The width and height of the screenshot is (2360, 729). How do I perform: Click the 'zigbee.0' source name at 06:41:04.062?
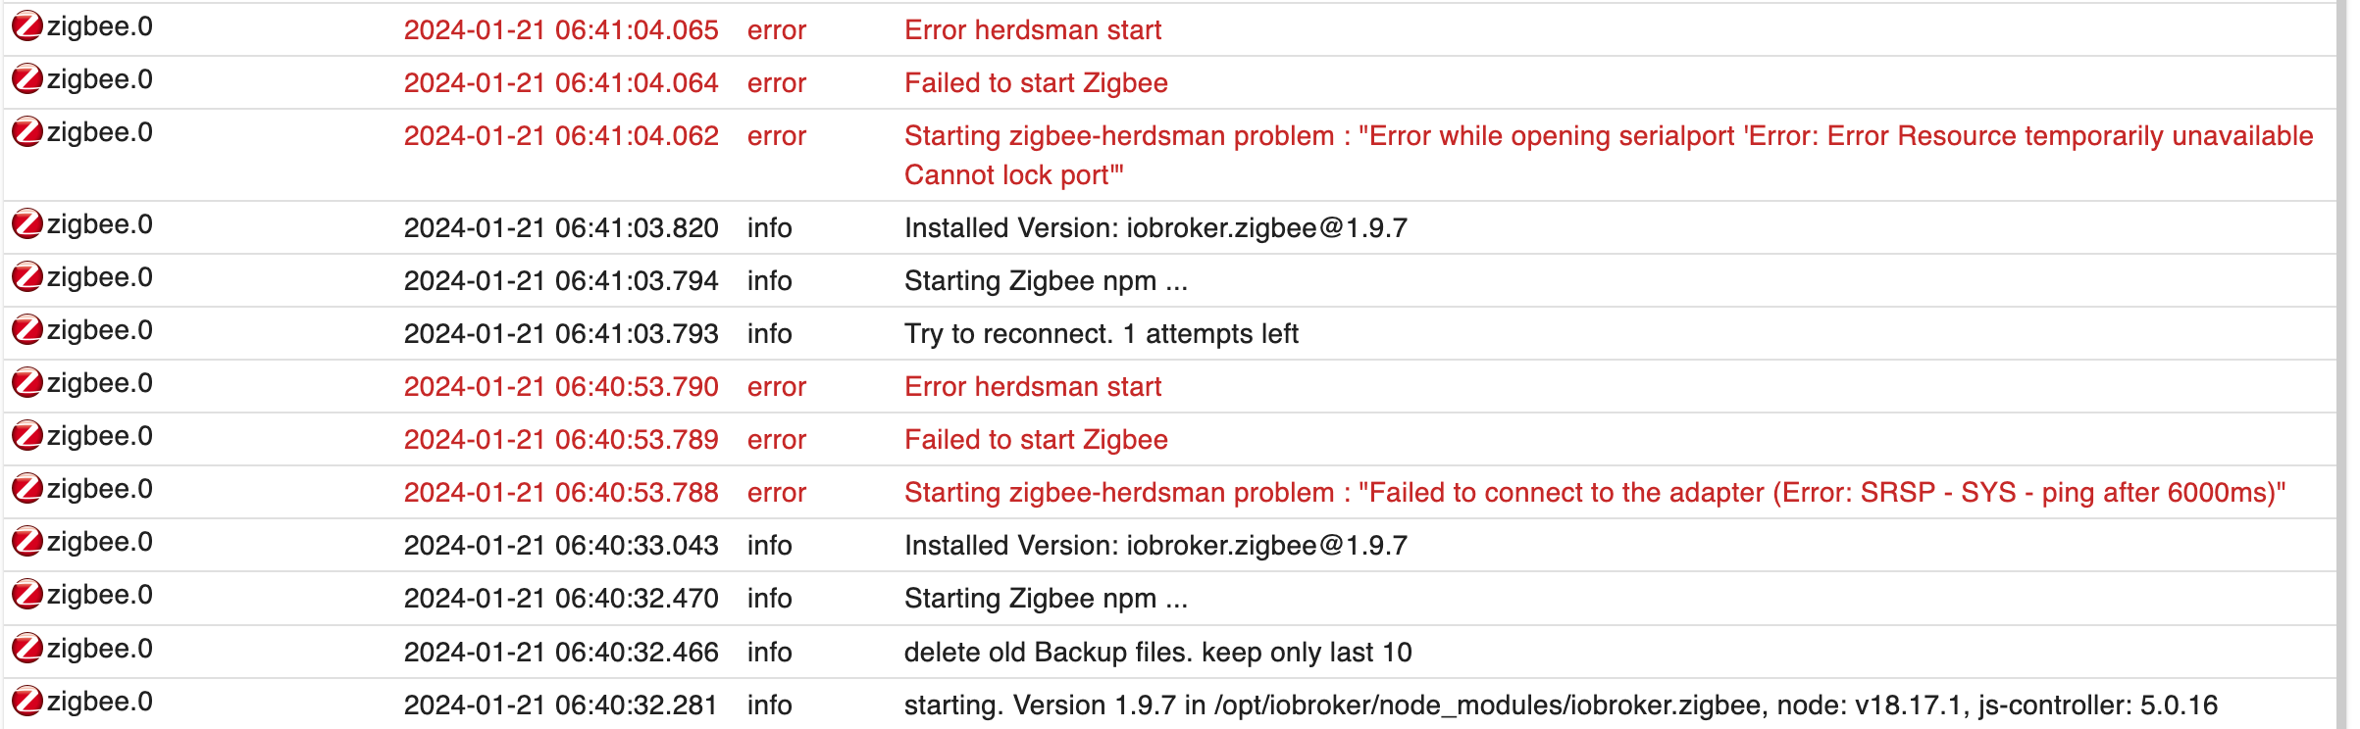coord(99,132)
